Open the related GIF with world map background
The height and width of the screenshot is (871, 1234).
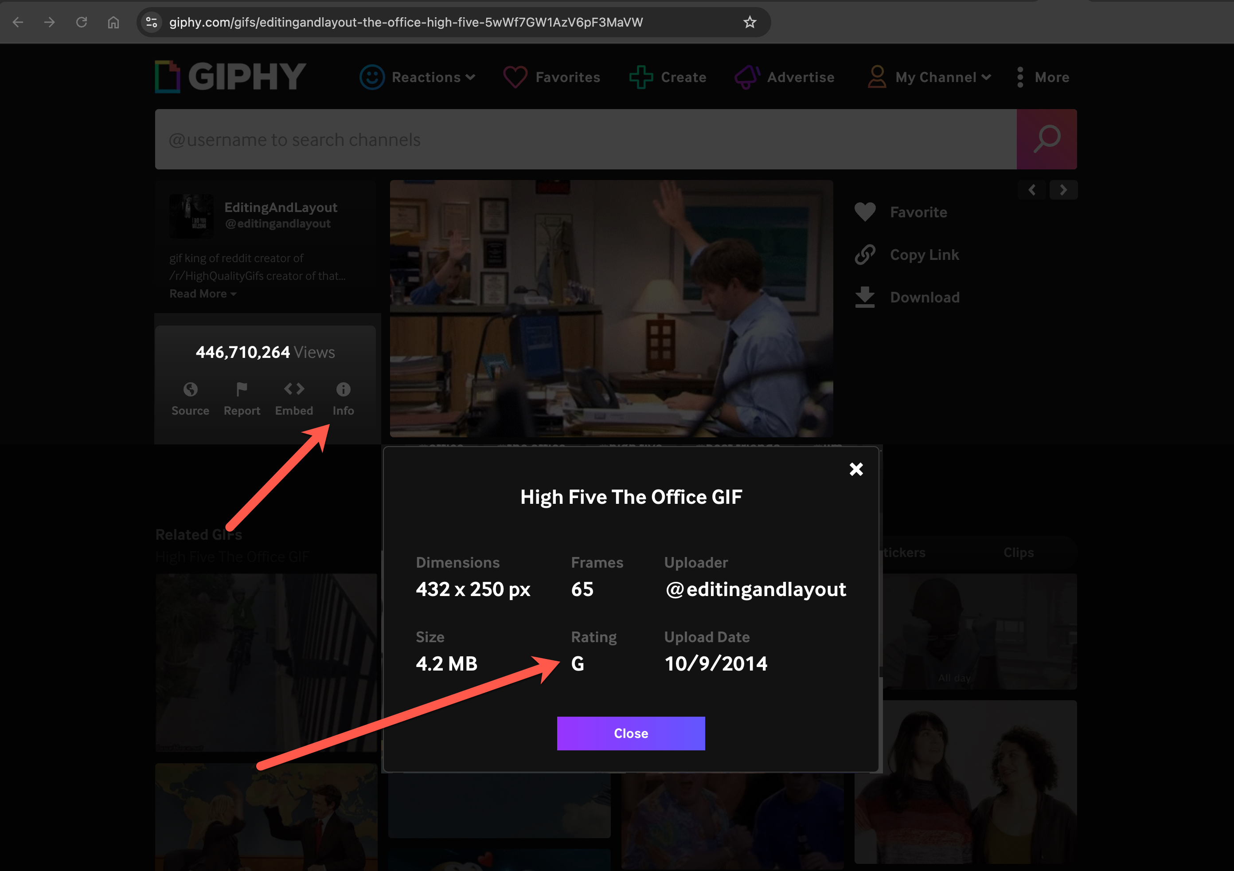tap(266, 817)
